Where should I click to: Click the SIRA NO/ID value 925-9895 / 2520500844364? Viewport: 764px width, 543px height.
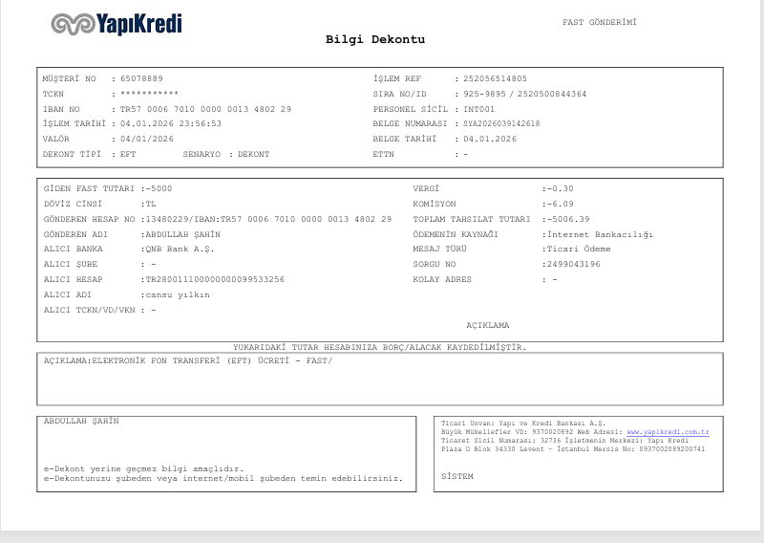tap(524, 94)
